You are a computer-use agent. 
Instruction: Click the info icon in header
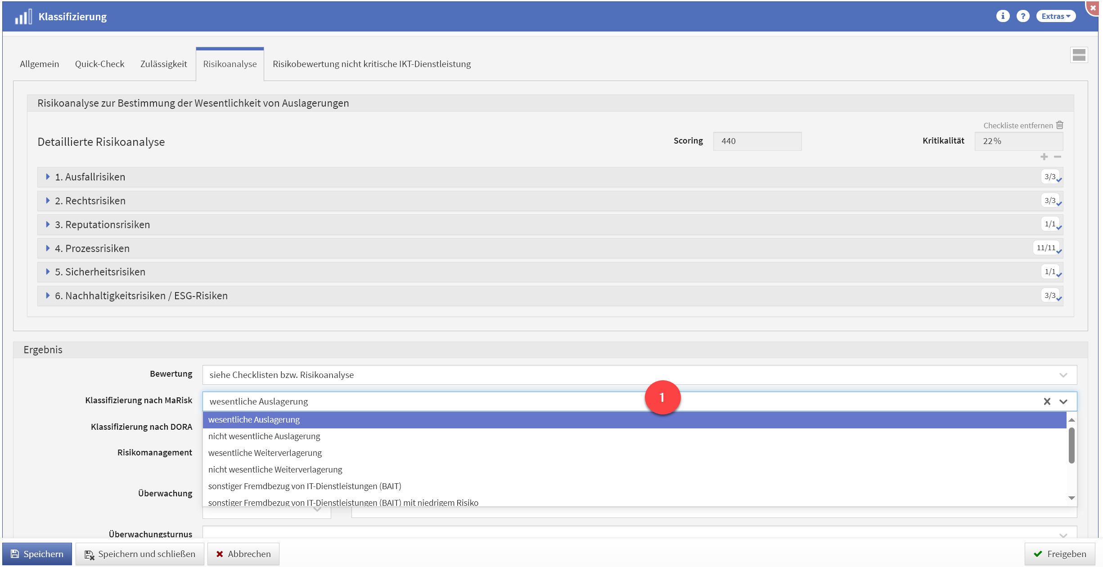tap(1002, 16)
